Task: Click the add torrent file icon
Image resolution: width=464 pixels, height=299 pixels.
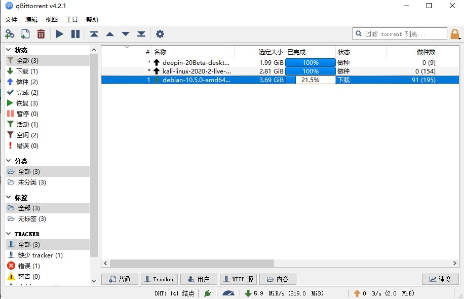Action: (25, 34)
